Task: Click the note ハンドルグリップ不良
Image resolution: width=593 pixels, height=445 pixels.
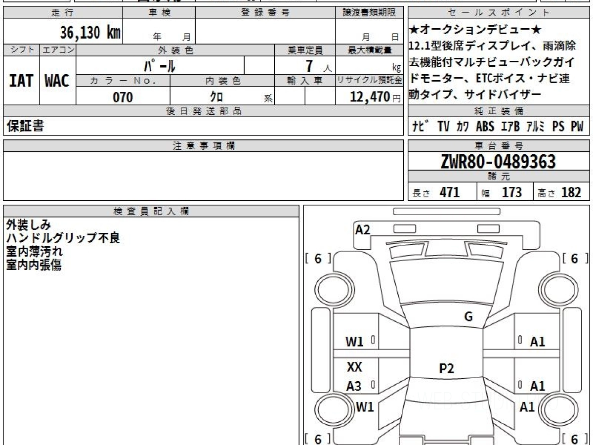Action: point(63,238)
